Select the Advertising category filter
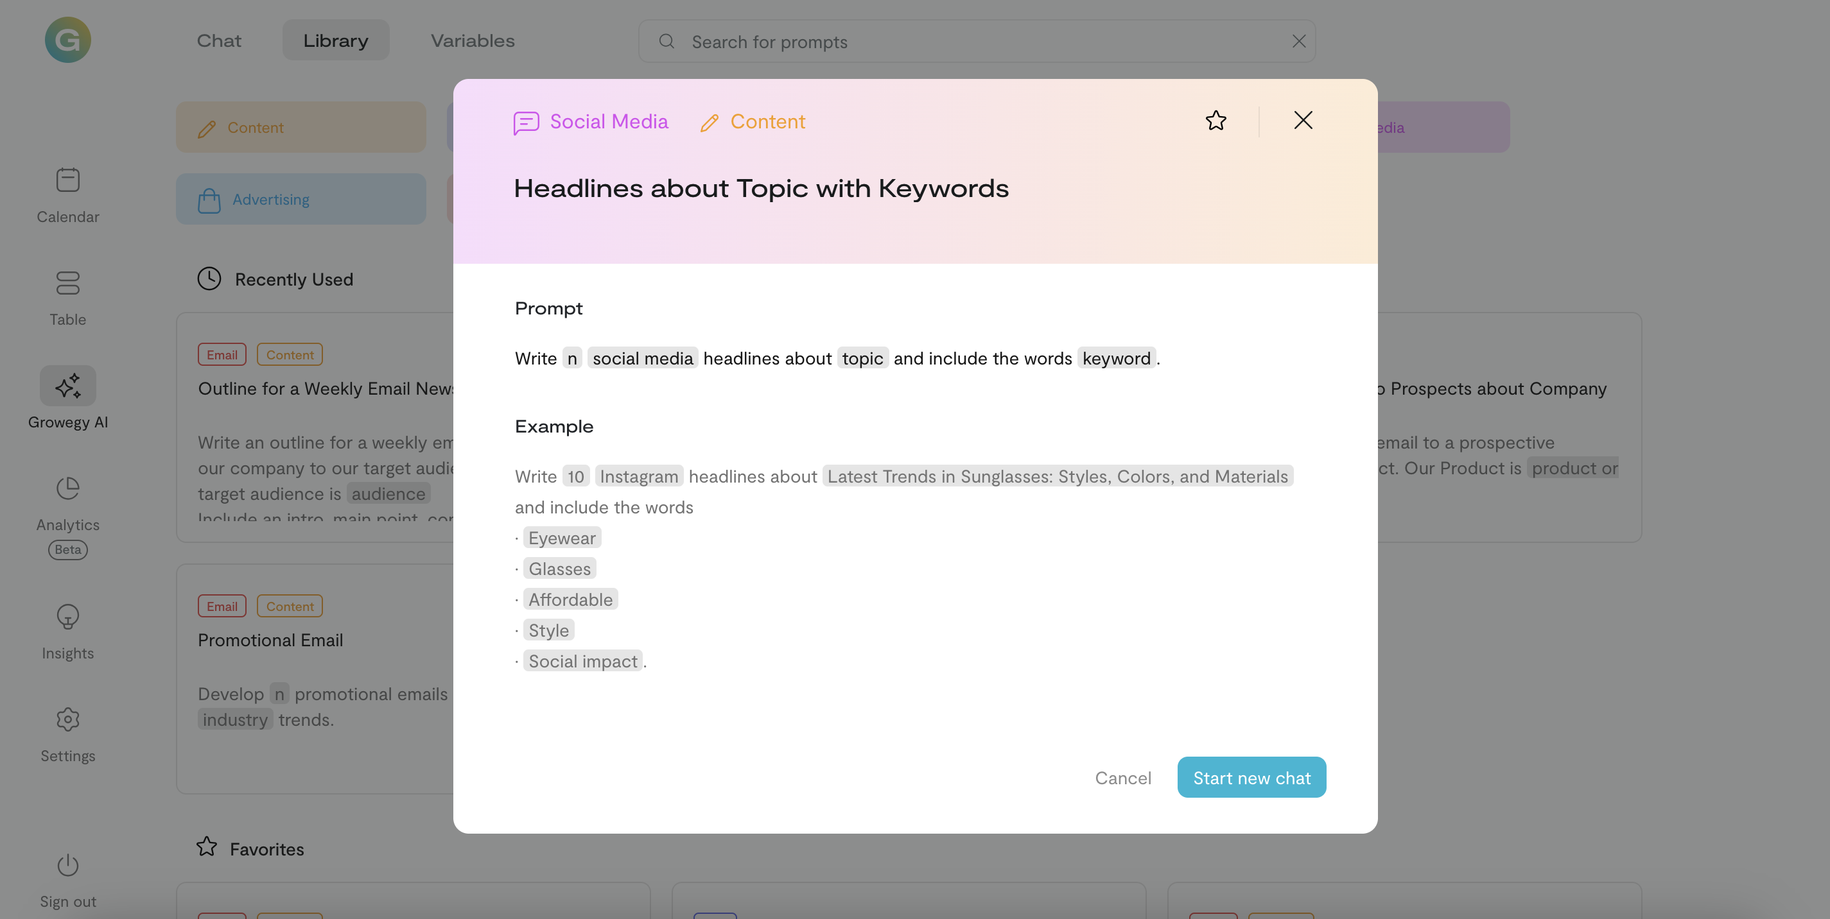The width and height of the screenshot is (1830, 919). click(301, 200)
